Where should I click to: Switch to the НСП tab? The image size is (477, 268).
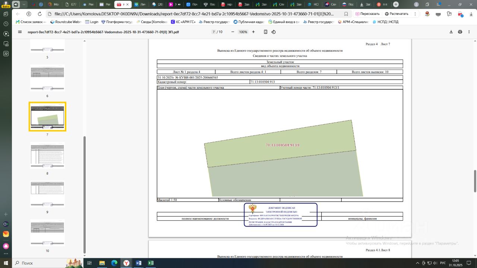(313, 4)
